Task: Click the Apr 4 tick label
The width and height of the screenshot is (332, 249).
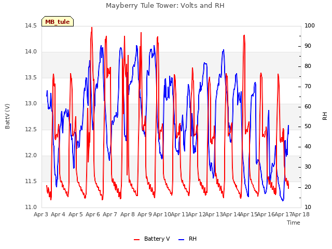Action: point(58,214)
